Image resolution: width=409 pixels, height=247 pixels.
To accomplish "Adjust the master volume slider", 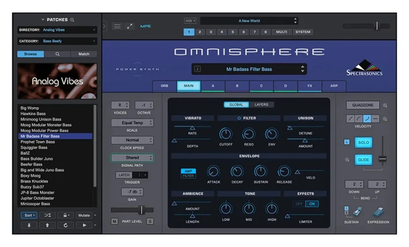I will click(x=377, y=26).
